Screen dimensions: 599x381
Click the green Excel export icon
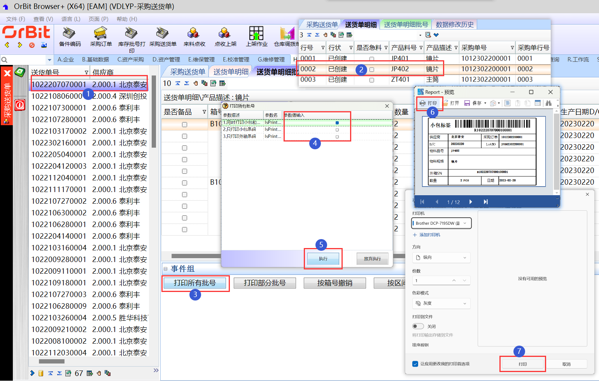[x=20, y=72]
